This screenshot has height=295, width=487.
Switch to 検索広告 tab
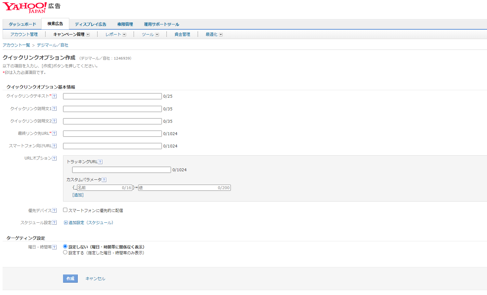pos(55,24)
